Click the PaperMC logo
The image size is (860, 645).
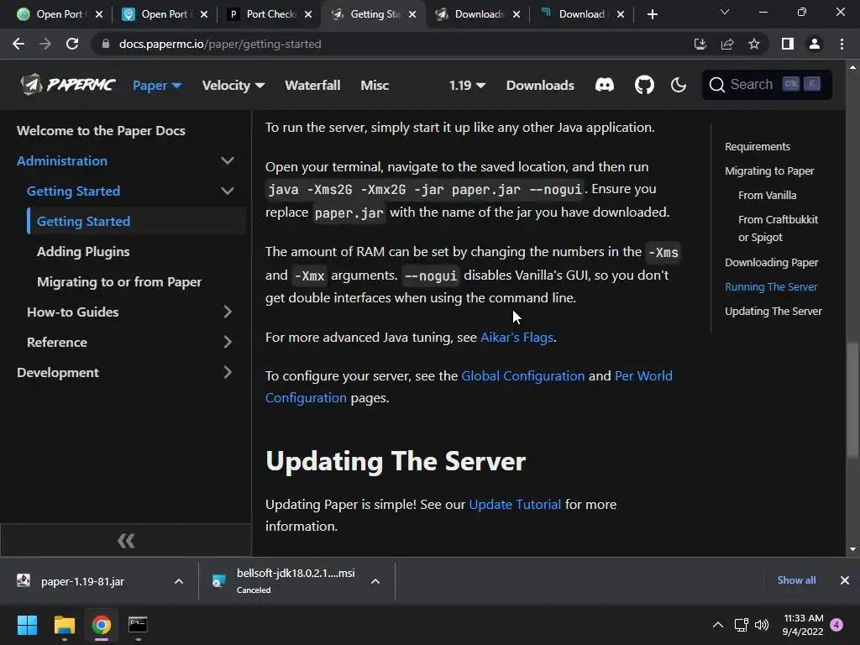pos(67,85)
